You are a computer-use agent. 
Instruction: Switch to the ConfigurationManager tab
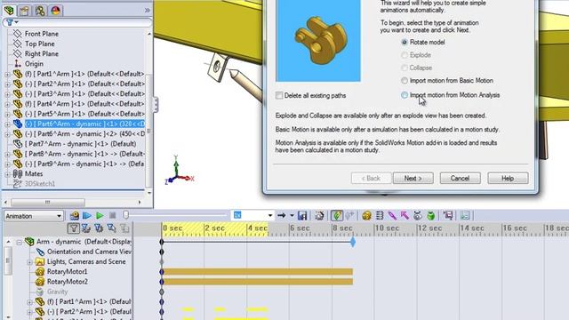click(x=40, y=11)
